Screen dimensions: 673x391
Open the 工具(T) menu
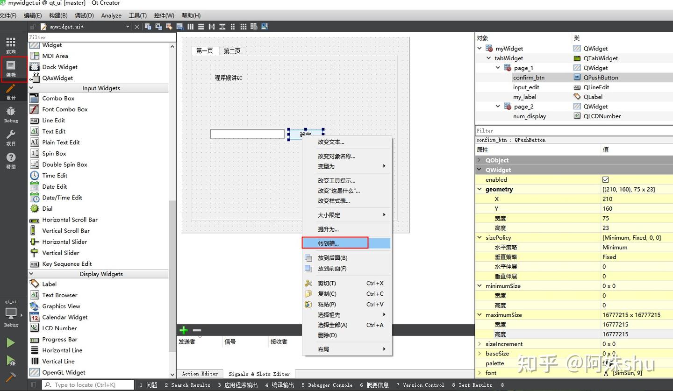137,15
